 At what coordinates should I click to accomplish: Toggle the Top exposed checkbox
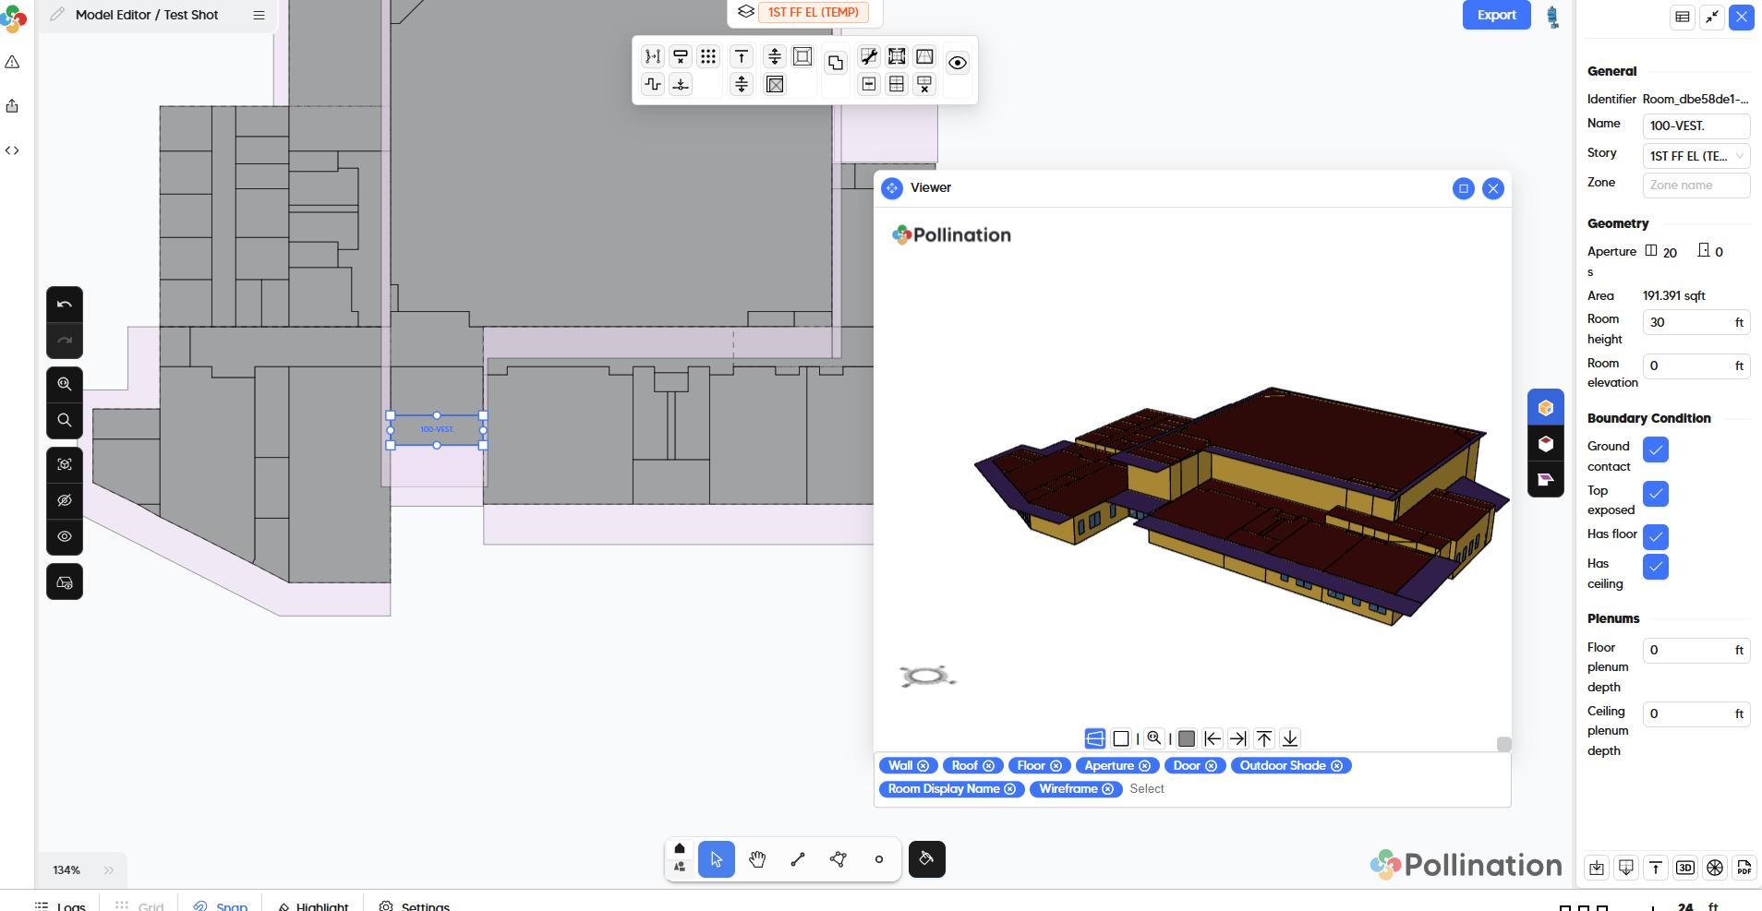[x=1656, y=494]
